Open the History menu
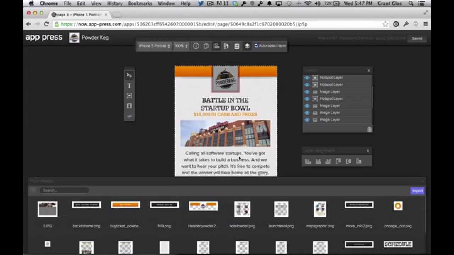The image size is (454, 255). point(115,4)
